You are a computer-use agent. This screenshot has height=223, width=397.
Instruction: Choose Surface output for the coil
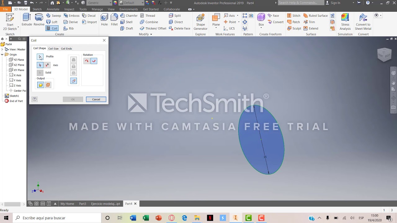pos(48,85)
